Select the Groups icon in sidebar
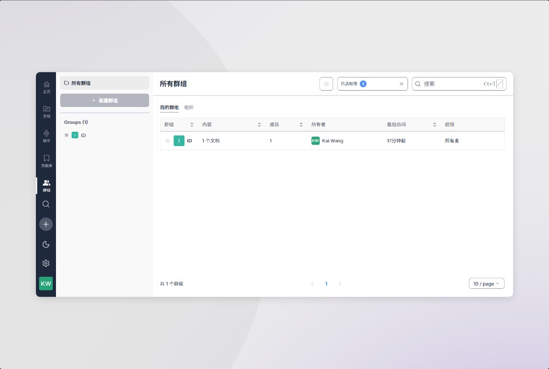This screenshot has height=369, width=549. click(x=46, y=186)
